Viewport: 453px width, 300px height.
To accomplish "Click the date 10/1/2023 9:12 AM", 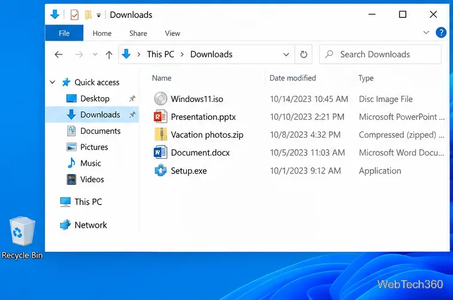I will point(306,171).
